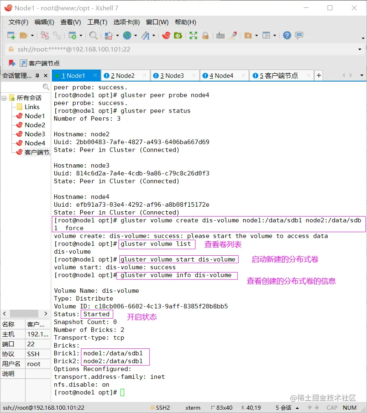
Task: Click search icon in session manager
Action: point(46,86)
